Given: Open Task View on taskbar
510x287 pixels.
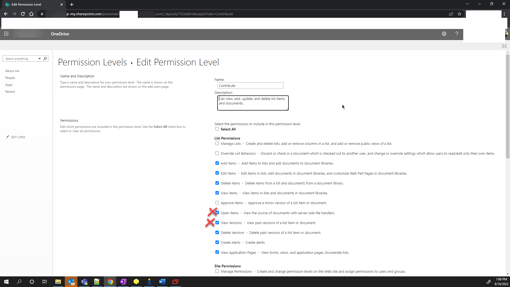Looking at the screenshot, I should click(45, 282).
